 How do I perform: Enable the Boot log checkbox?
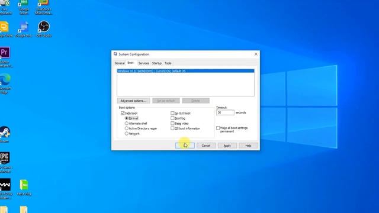pos(172,118)
